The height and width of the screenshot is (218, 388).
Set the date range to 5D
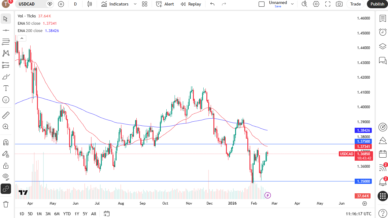click(x=30, y=214)
